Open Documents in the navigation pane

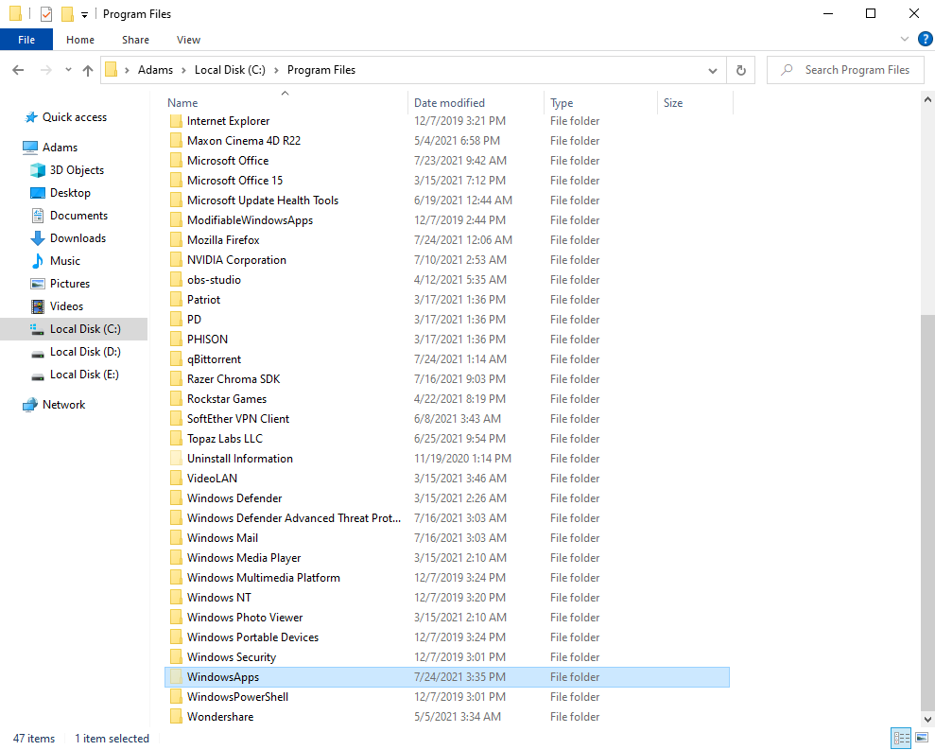[78, 216]
